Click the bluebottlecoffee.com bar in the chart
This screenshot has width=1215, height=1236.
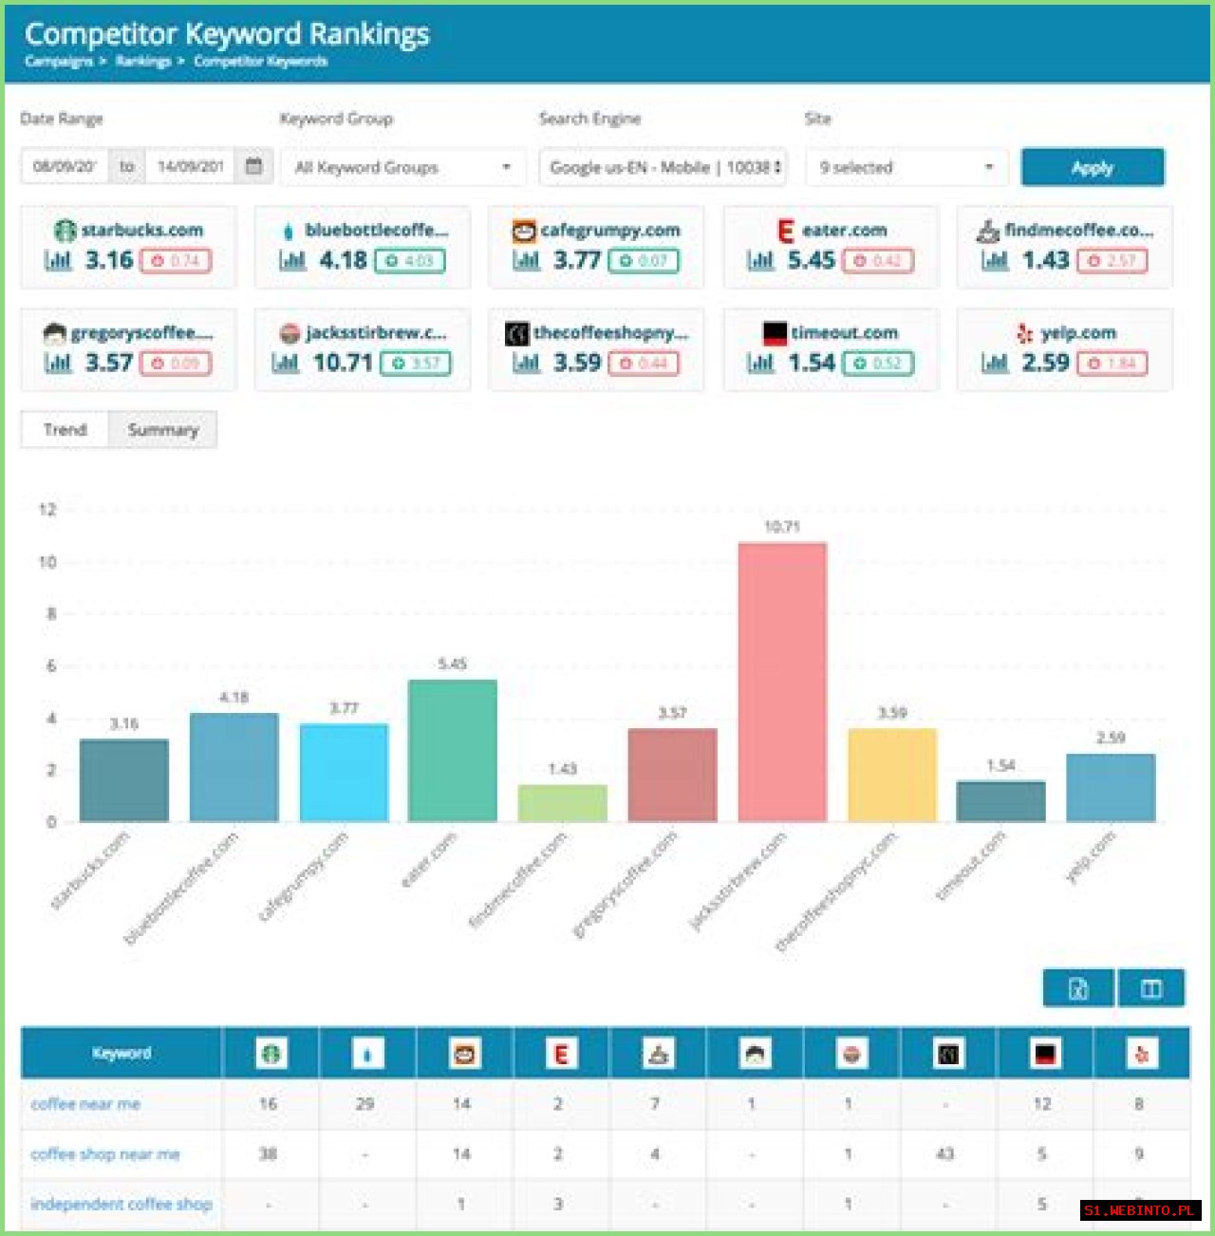point(234,767)
